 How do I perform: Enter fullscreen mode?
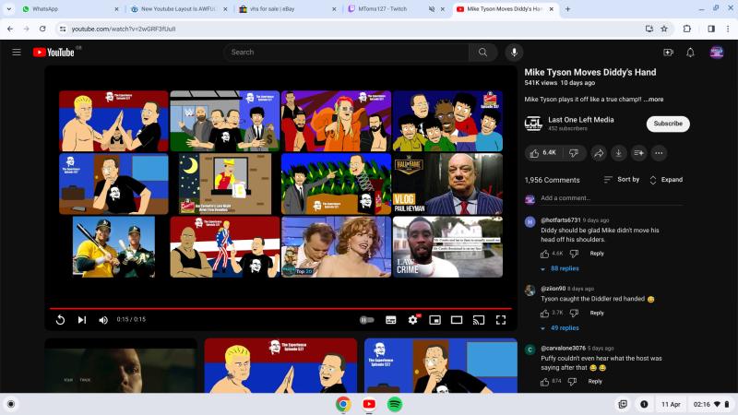click(x=501, y=320)
